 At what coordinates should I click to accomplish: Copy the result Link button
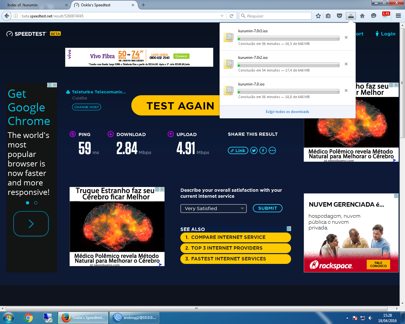click(238, 151)
